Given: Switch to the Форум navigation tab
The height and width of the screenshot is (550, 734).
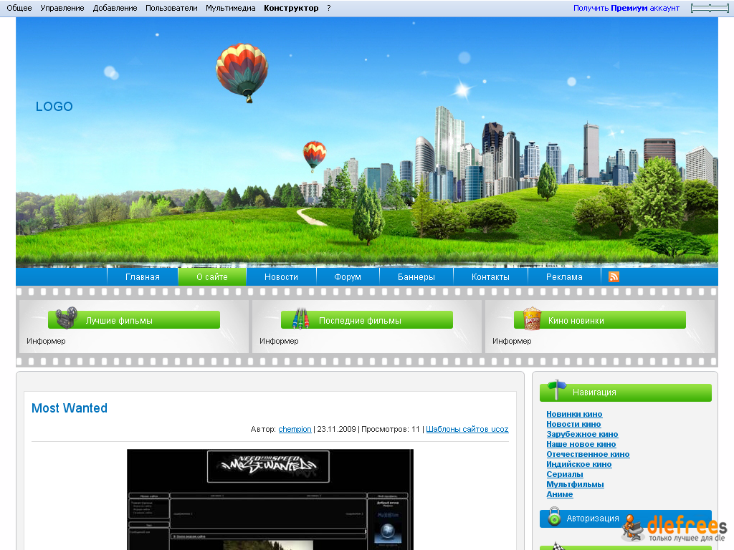Looking at the screenshot, I should coord(348,277).
